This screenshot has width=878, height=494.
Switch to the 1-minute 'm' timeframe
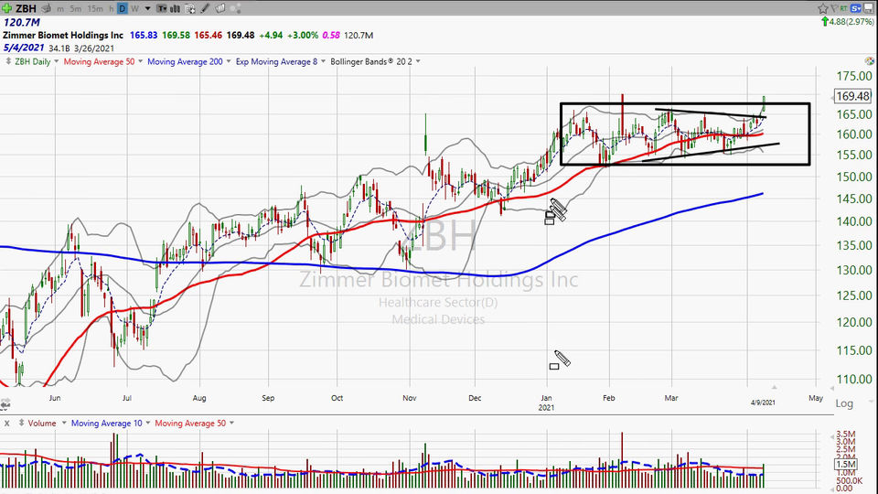(x=60, y=9)
